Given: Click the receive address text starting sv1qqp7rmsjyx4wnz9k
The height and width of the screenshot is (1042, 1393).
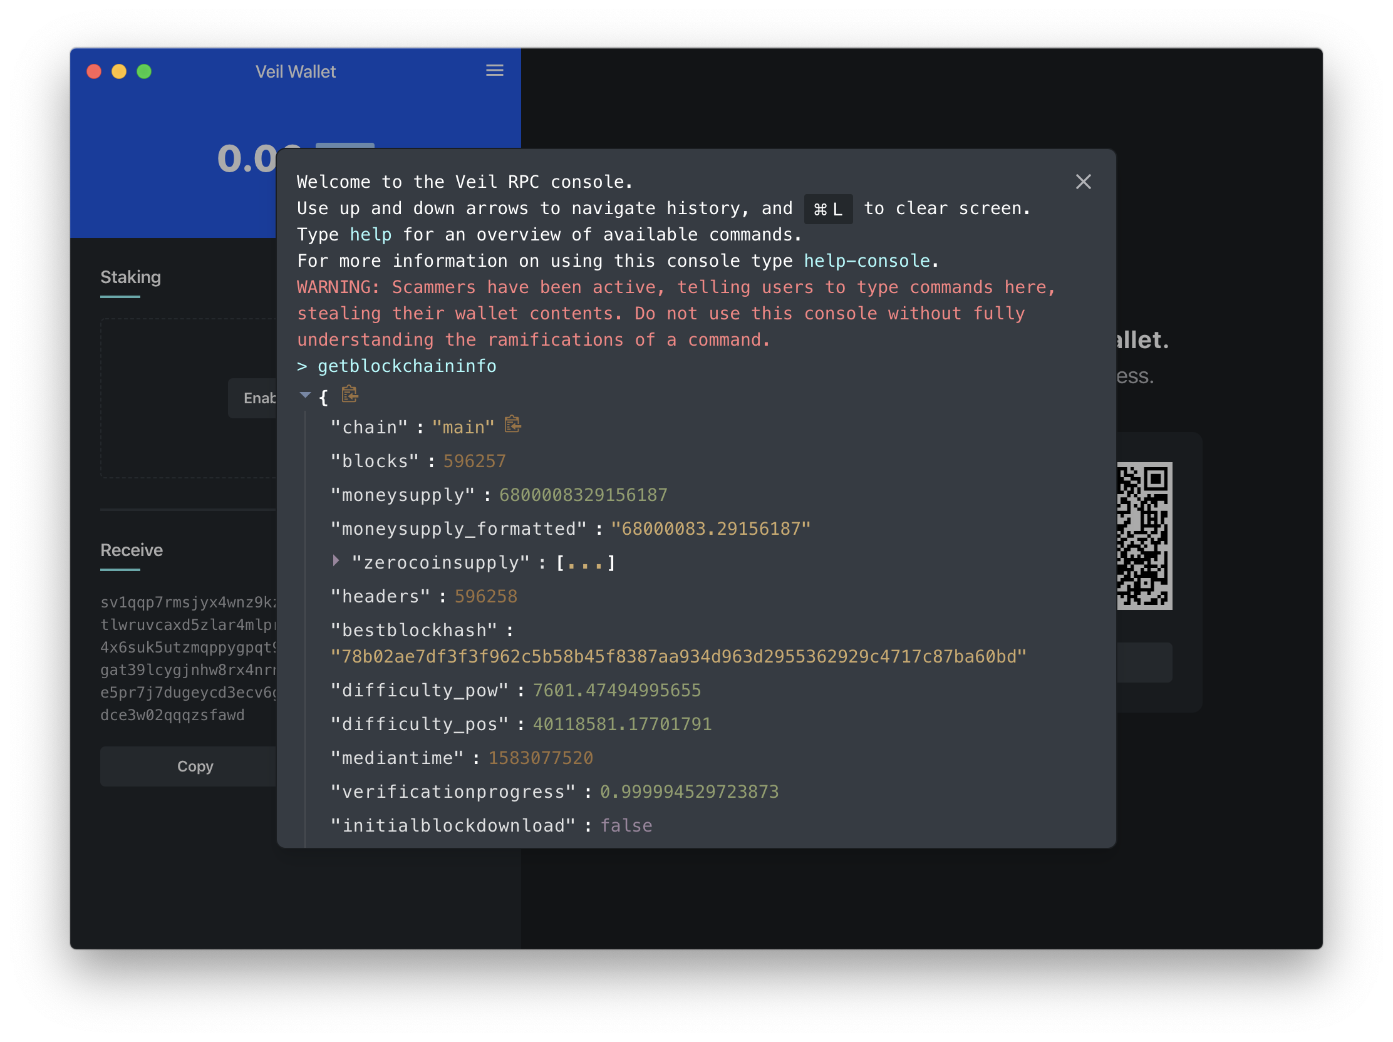Looking at the screenshot, I should [x=189, y=659].
